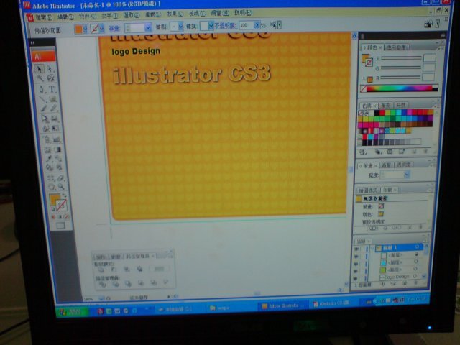Select the black arrow Selection tool

tap(39, 69)
